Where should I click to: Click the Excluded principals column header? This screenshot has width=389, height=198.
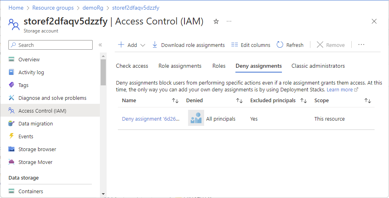click(x=273, y=101)
